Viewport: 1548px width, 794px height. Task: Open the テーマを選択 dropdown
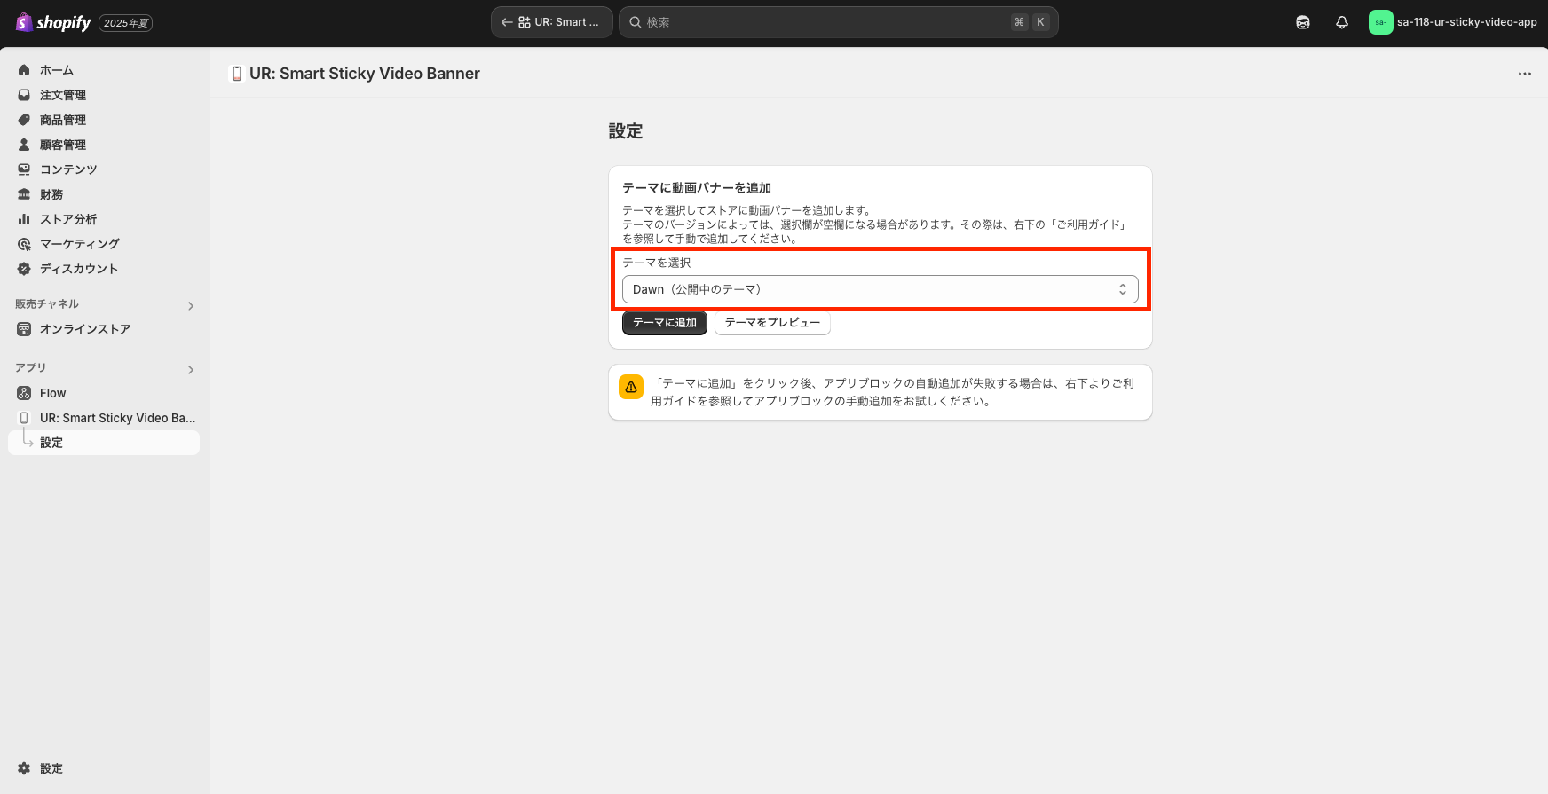tap(880, 289)
